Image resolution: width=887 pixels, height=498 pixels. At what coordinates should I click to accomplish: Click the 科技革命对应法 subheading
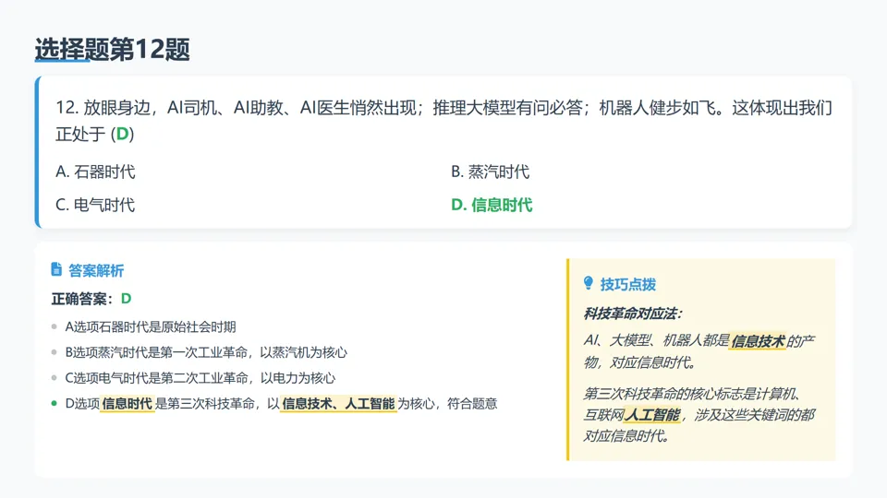tap(632, 314)
